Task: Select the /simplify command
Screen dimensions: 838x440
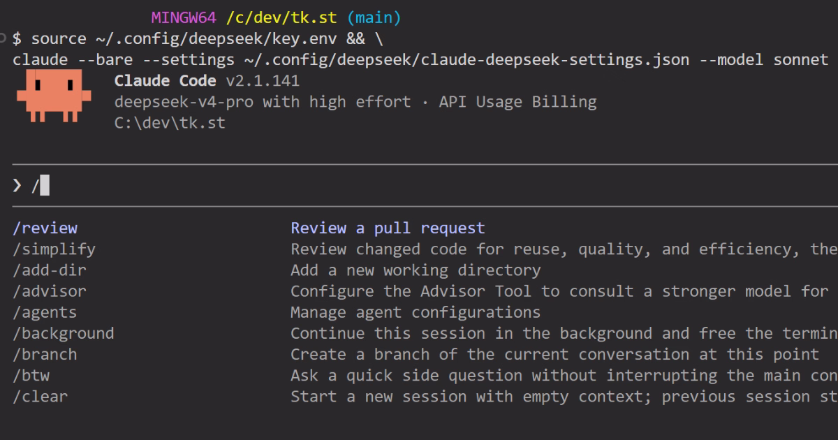Action: coord(54,249)
